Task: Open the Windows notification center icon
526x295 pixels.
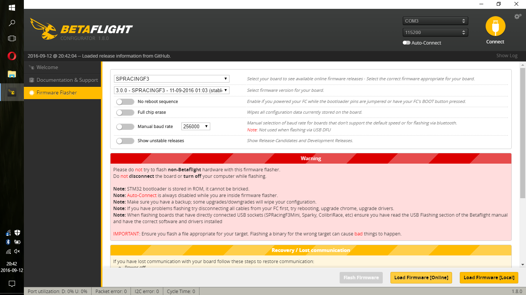Action: point(12,284)
